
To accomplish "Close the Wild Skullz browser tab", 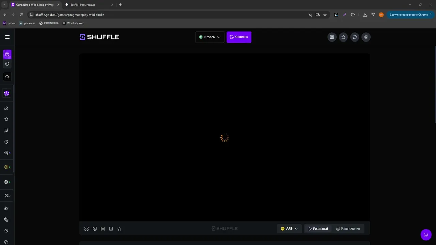I will point(58,5).
